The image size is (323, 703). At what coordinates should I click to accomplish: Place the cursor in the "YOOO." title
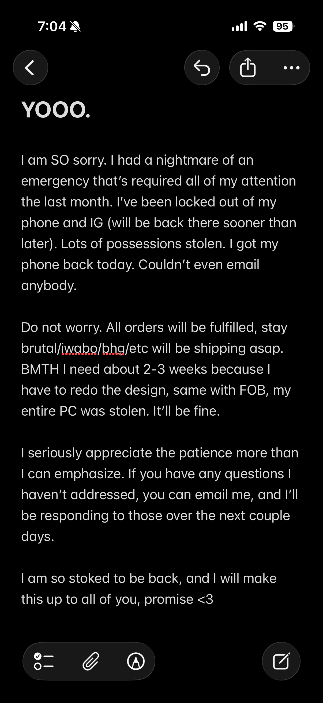tap(56, 110)
